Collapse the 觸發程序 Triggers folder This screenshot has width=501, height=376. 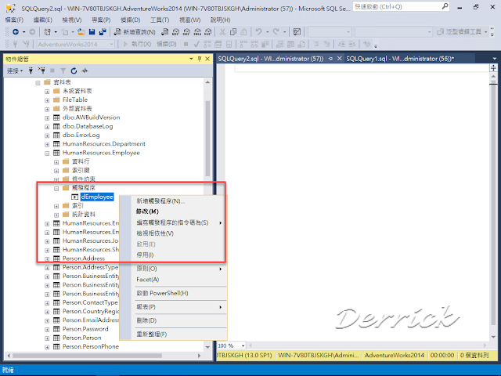pyautogui.click(x=56, y=189)
